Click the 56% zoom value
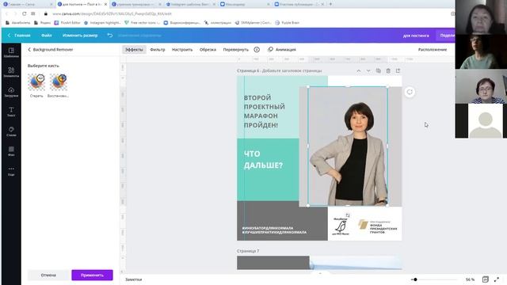 click(x=470, y=279)
